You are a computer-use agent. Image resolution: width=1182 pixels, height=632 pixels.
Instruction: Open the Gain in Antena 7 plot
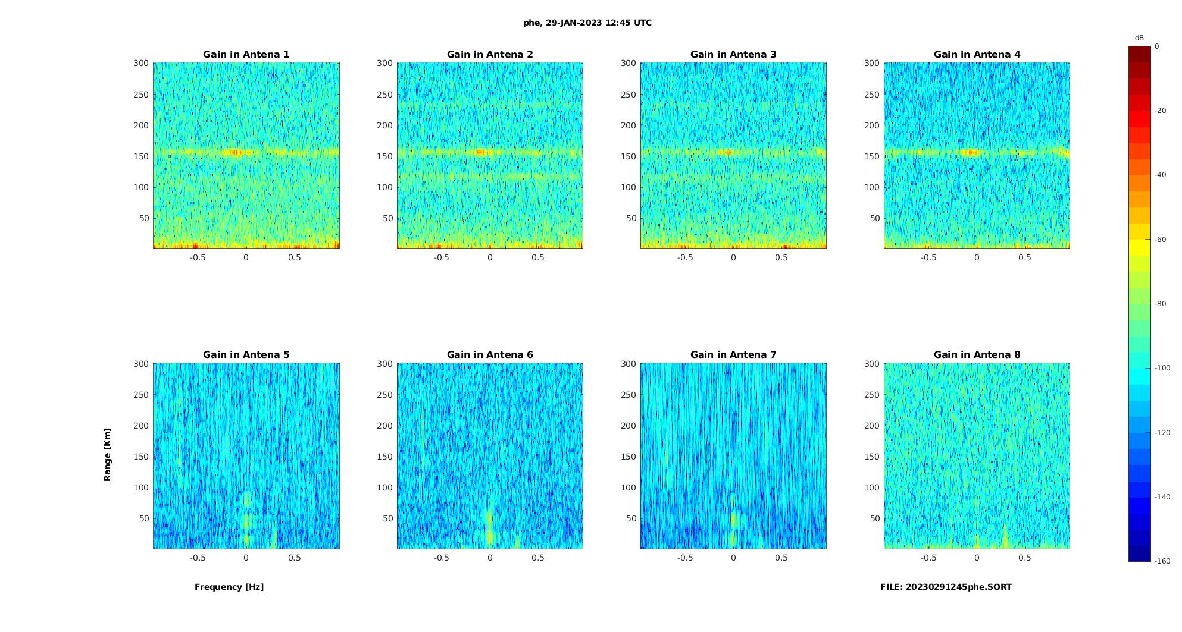click(733, 455)
